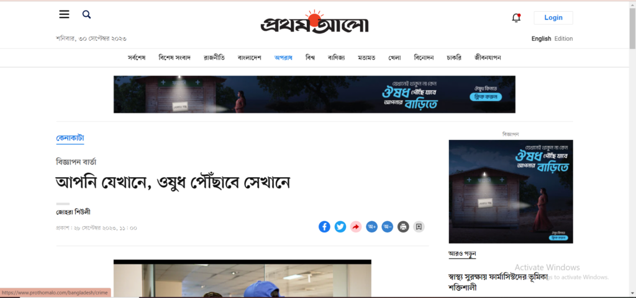Open the অপরাধ menu item

click(x=283, y=58)
